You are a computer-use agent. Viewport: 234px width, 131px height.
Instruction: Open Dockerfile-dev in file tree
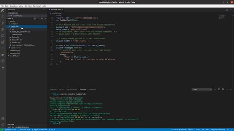coord(17,40)
